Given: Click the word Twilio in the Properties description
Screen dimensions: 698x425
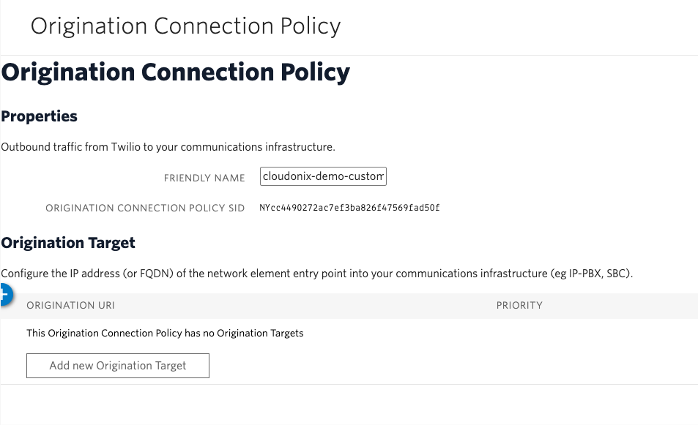Looking at the screenshot, I should pos(125,147).
